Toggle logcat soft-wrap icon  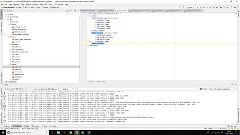click(x=4, y=106)
